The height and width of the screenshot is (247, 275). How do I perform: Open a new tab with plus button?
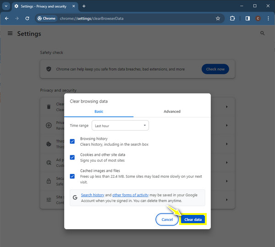click(84, 6)
